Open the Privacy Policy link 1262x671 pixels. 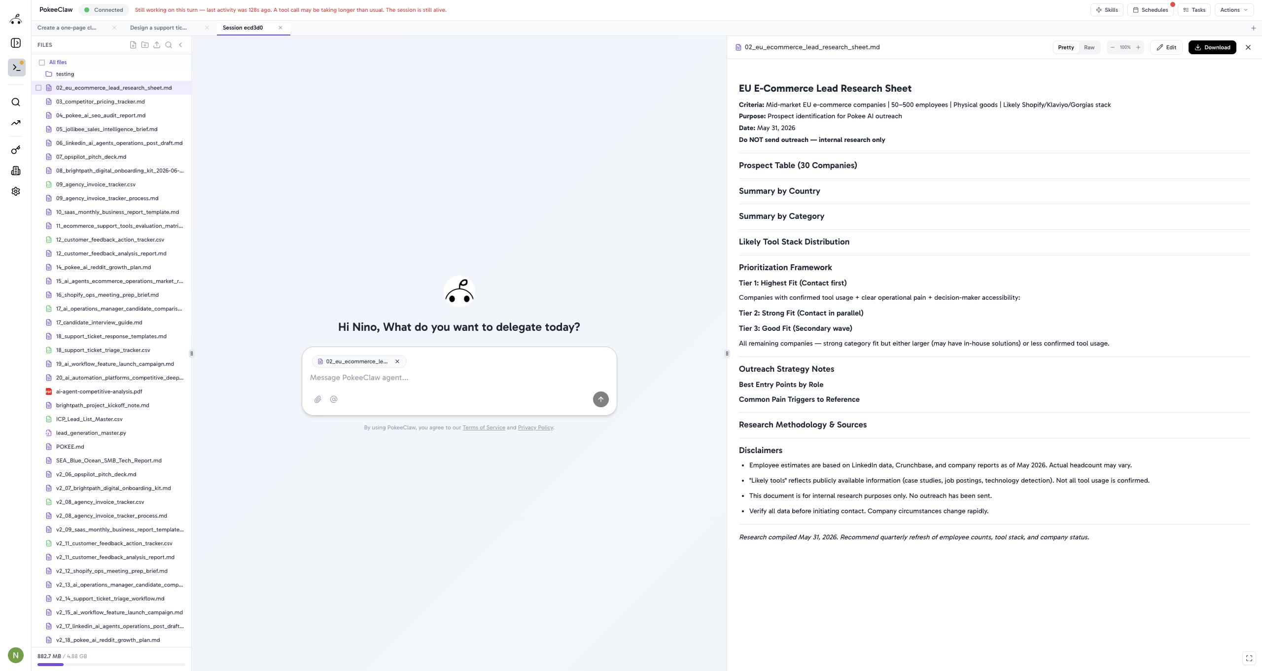535,427
